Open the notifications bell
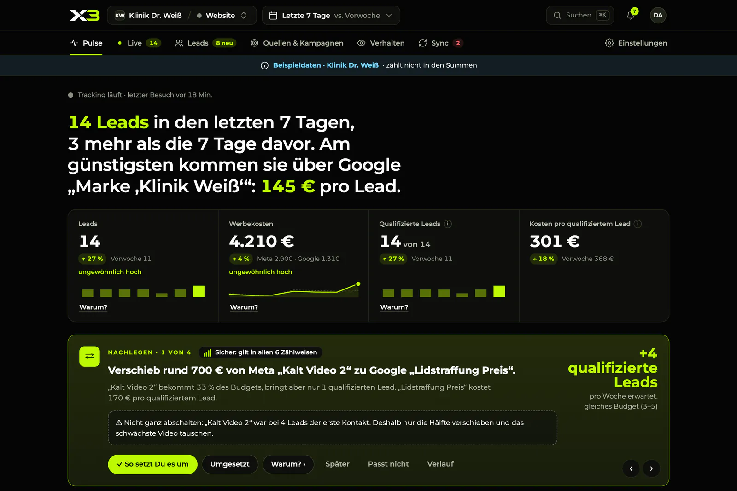Image resolution: width=737 pixels, height=491 pixels. (x=631, y=15)
